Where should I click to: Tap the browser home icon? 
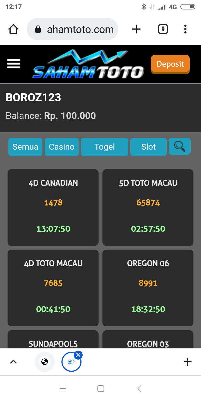13,29
